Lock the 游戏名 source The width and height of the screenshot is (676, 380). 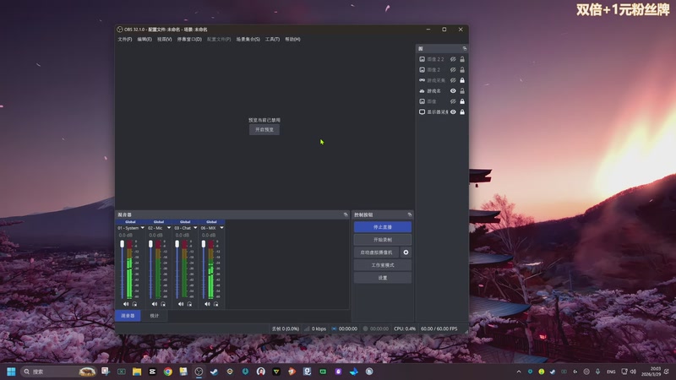click(x=462, y=91)
